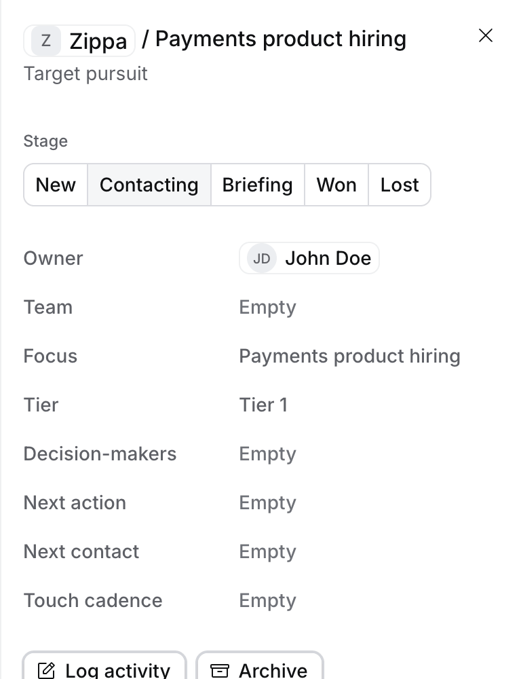Screen dimensions: 521x679
Task: Close the pursuit detail panel
Action: pos(486,35)
